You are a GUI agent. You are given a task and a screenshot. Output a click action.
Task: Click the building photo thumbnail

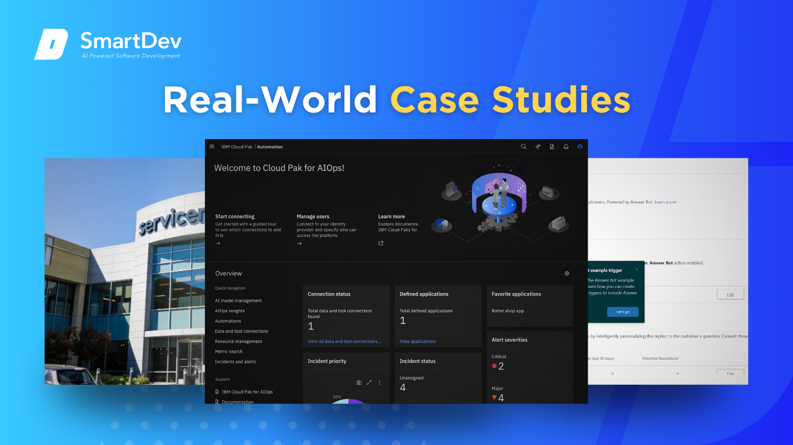coord(125,271)
